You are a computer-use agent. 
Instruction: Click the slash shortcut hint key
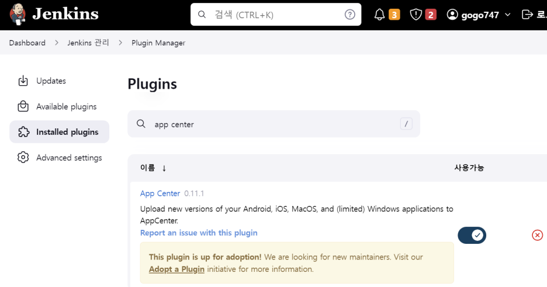coord(406,124)
